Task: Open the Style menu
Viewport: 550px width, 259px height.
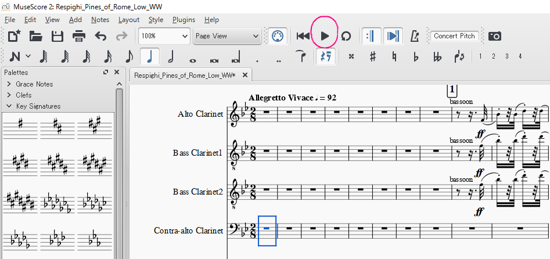Action: pyautogui.click(x=156, y=20)
